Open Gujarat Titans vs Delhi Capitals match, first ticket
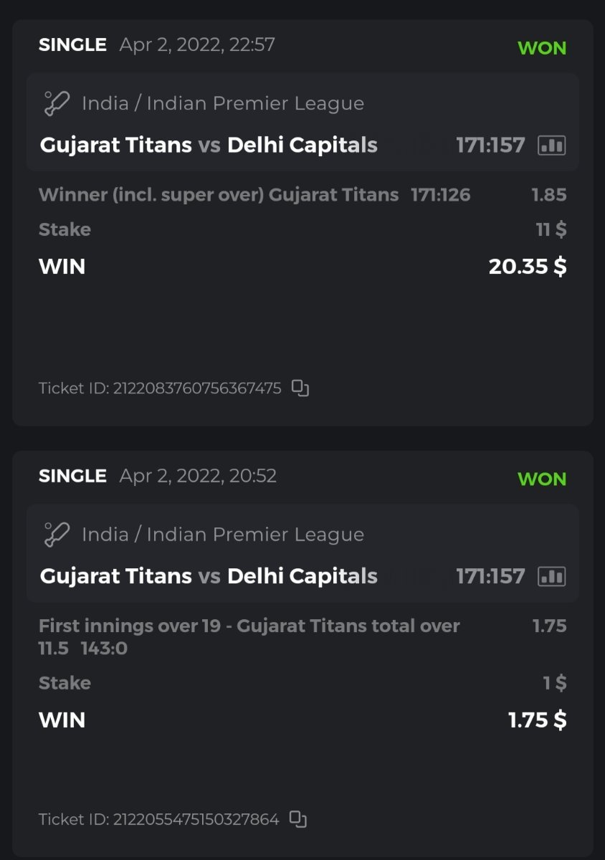605x860 pixels. 209,145
